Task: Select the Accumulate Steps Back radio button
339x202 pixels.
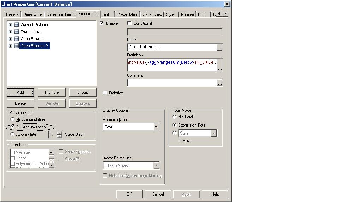Action: click(x=12, y=134)
